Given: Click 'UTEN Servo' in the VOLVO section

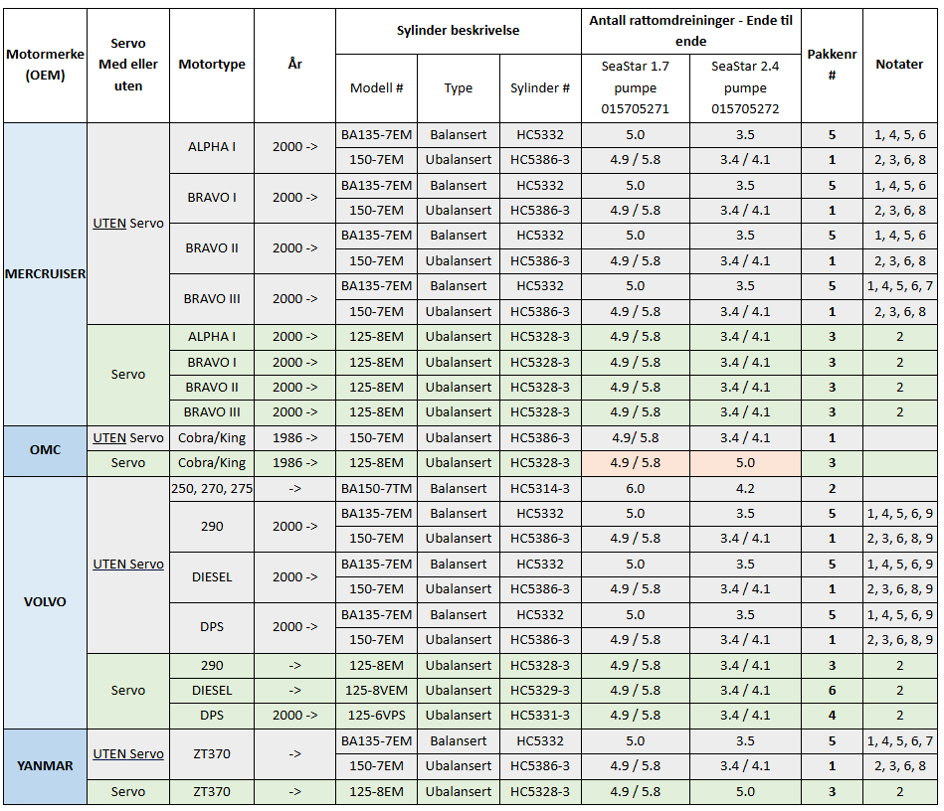Looking at the screenshot, I should pos(128,565).
